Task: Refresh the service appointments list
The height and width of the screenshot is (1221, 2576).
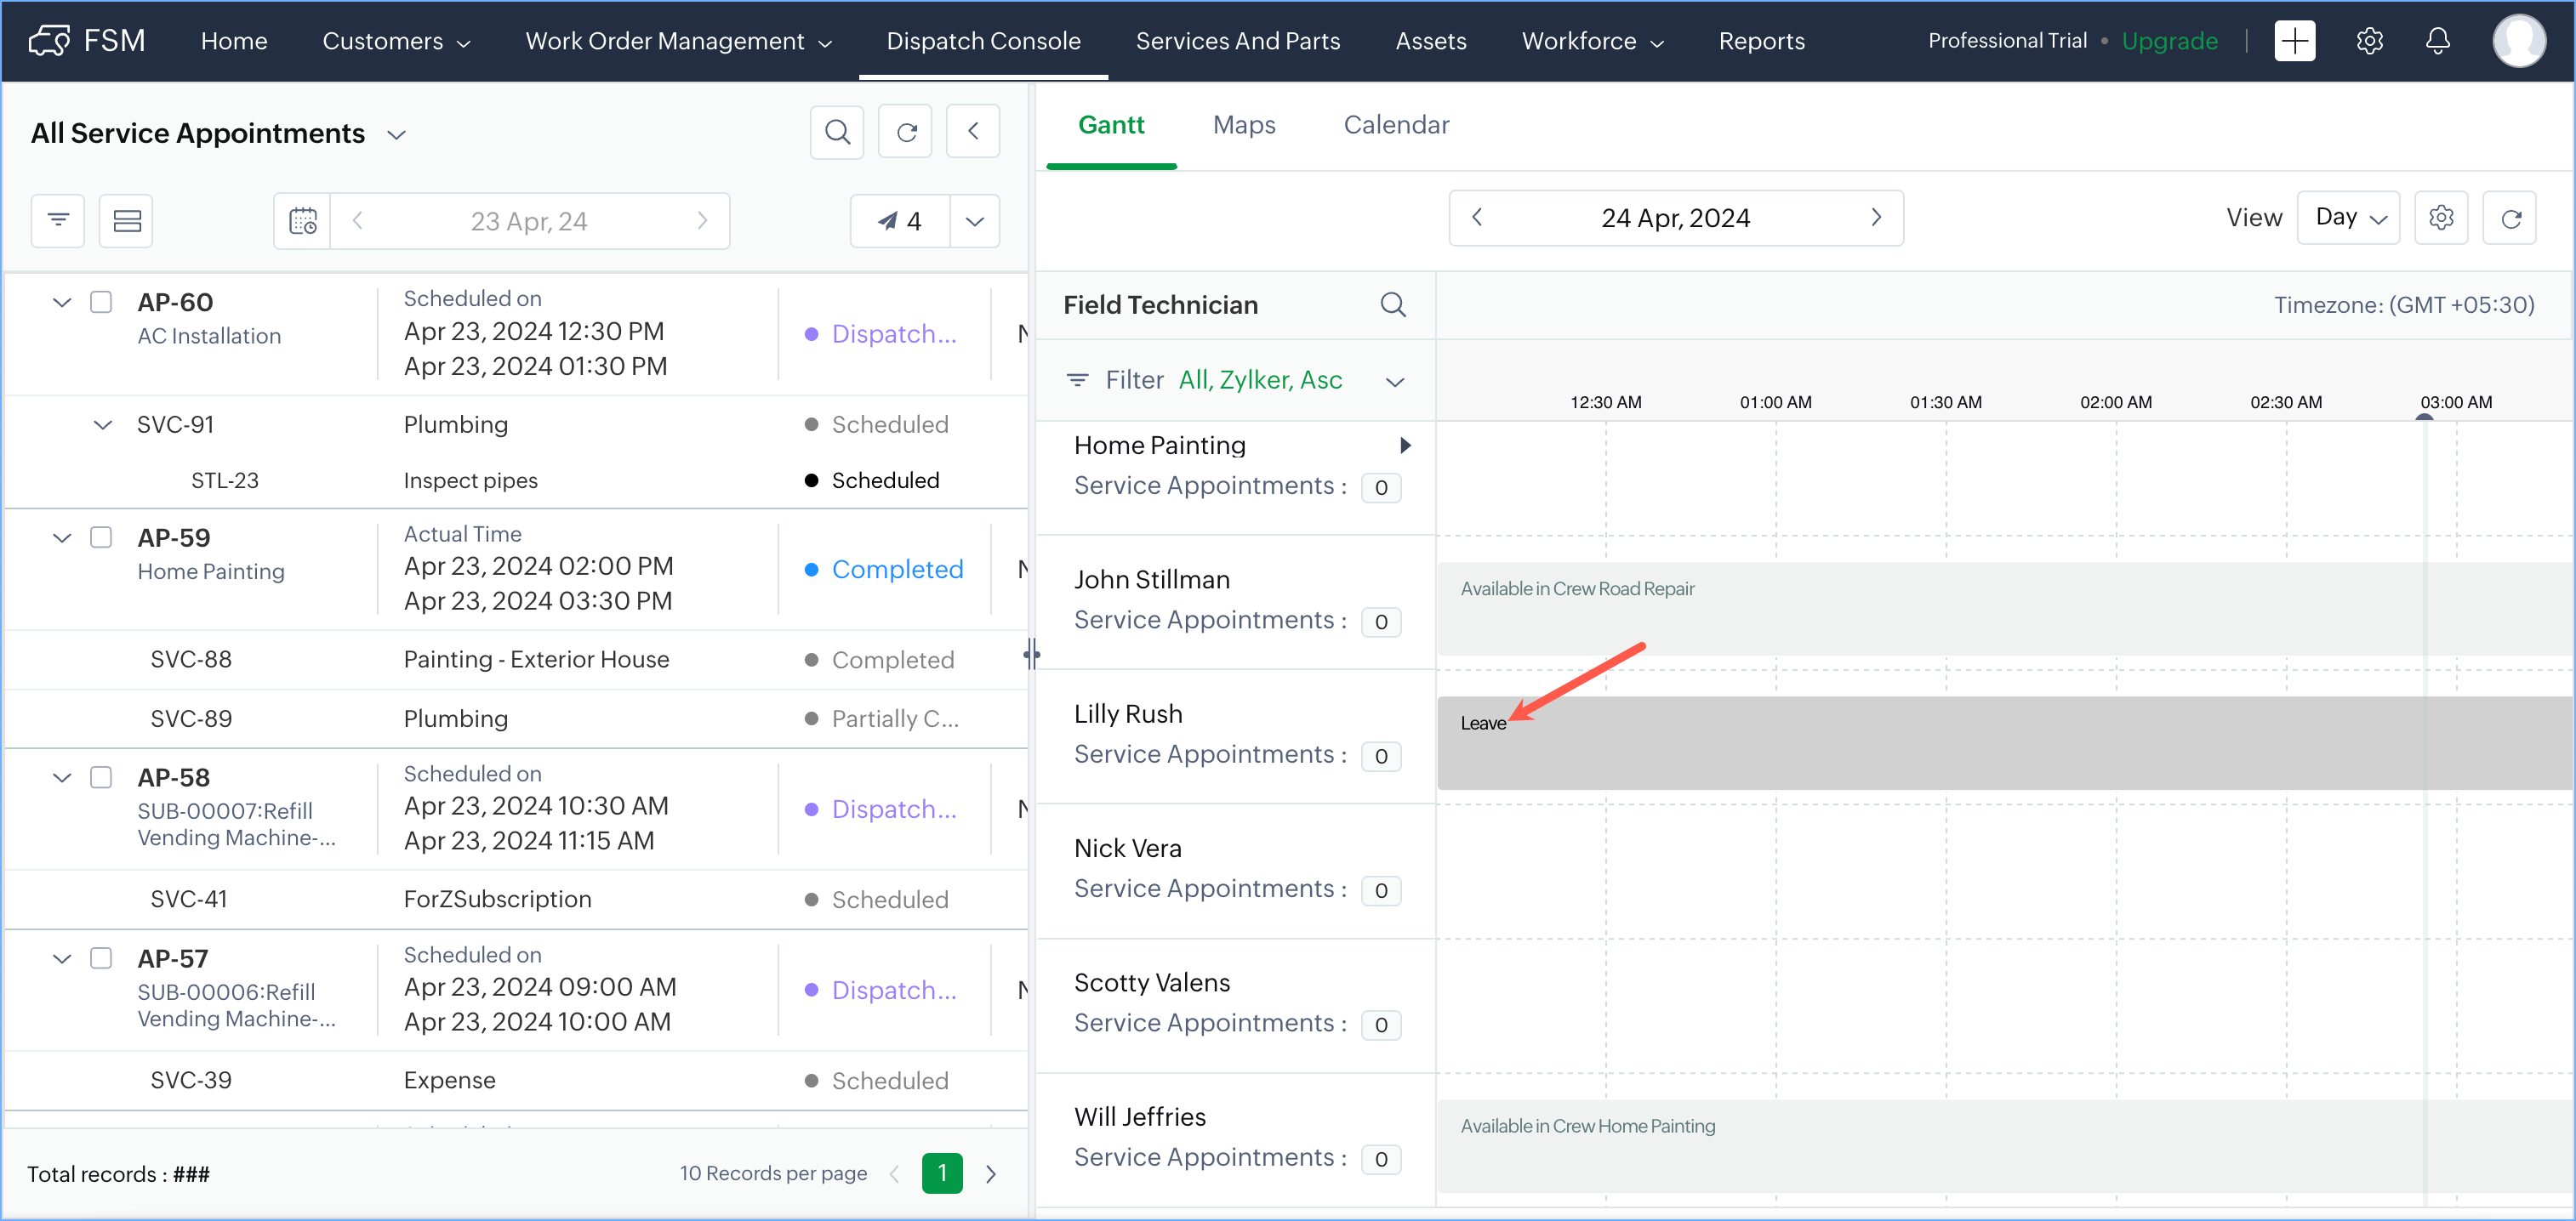Action: pyautogui.click(x=905, y=132)
